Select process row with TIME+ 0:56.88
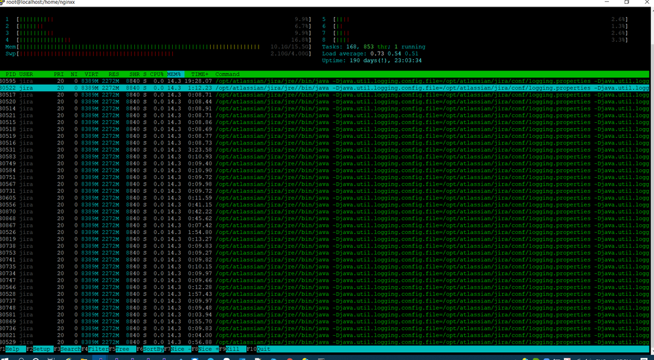Screen dimensions: 654x360 325,342
